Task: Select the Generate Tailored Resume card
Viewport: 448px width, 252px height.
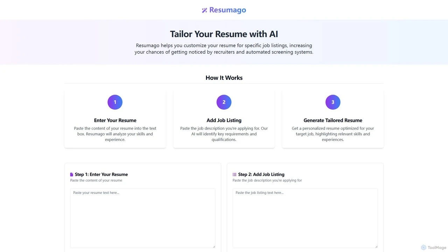Action: tap(333, 119)
